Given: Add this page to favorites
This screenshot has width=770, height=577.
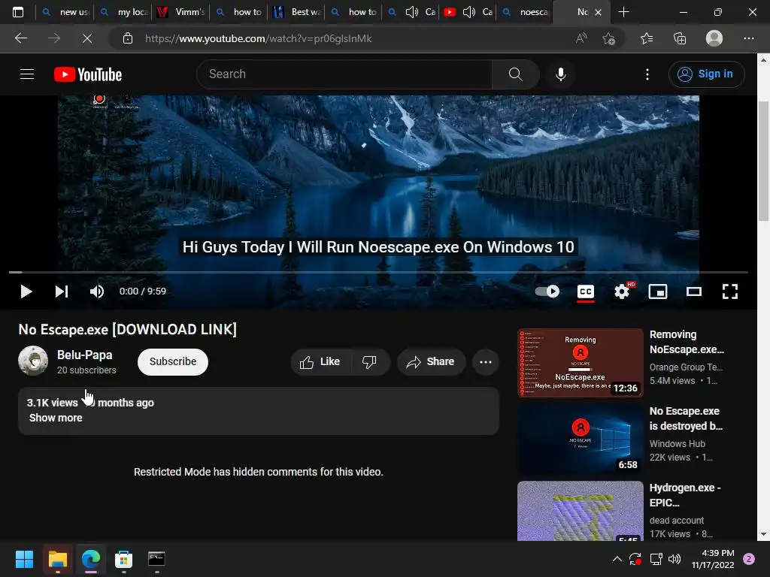Looking at the screenshot, I should 608,38.
